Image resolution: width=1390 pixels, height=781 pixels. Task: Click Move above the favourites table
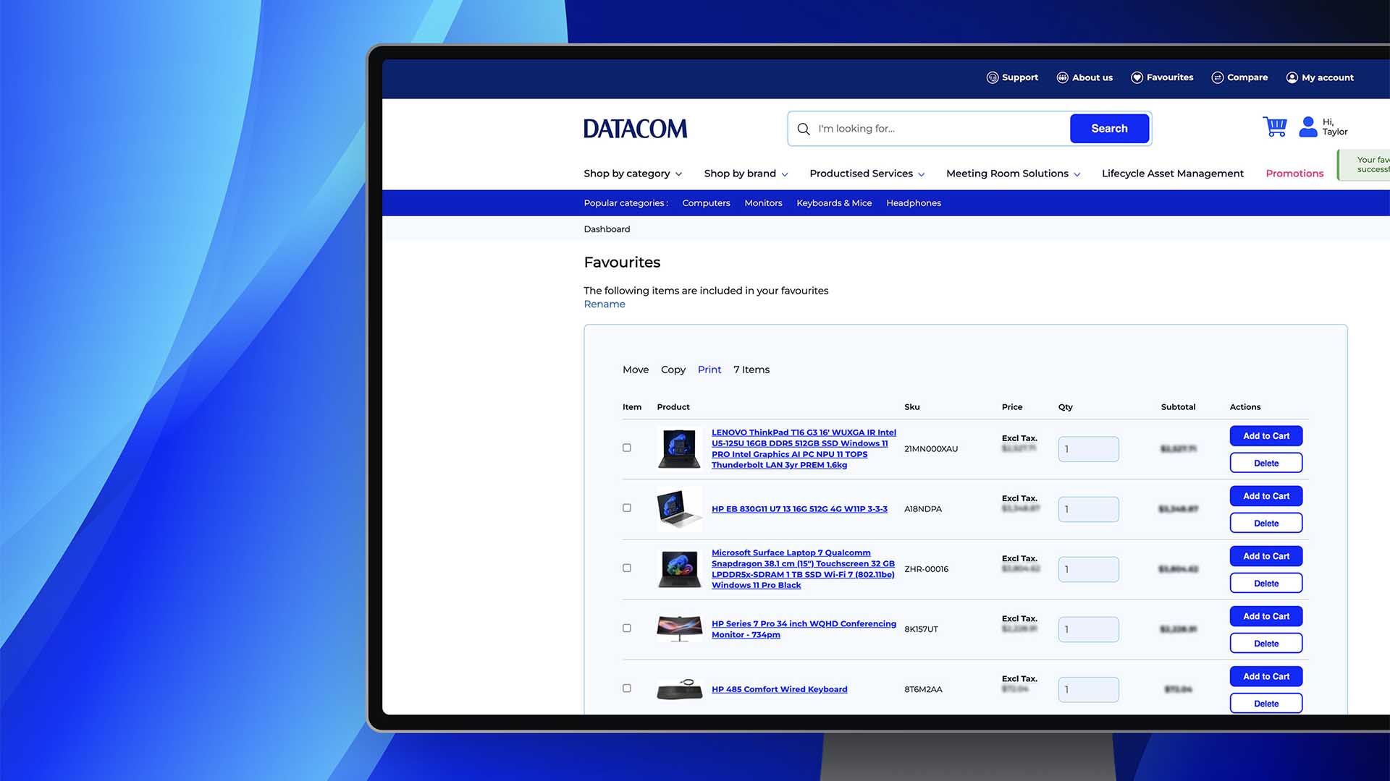coord(636,370)
